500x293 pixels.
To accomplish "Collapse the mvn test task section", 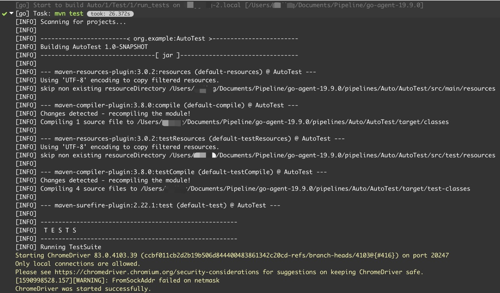I will pyautogui.click(x=11, y=14).
